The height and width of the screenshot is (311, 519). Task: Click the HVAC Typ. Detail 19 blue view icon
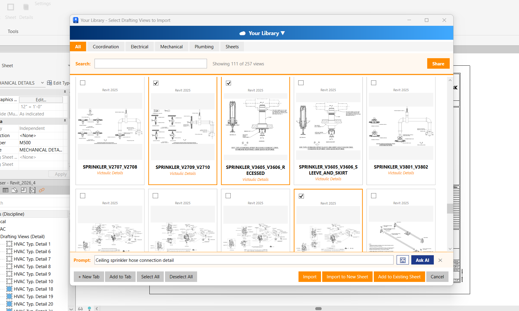pos(9,296)
